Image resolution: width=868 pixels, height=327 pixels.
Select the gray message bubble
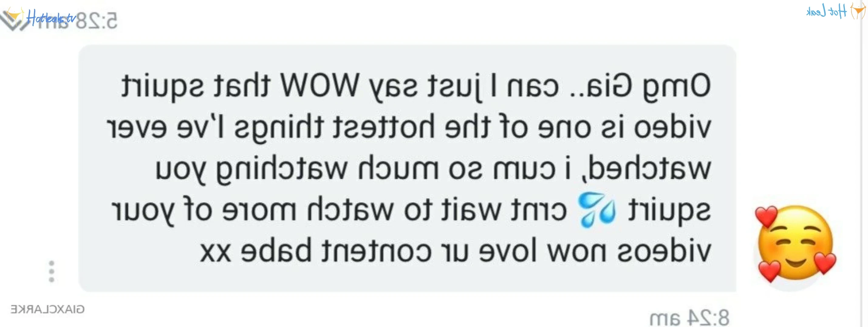[407, 168]
